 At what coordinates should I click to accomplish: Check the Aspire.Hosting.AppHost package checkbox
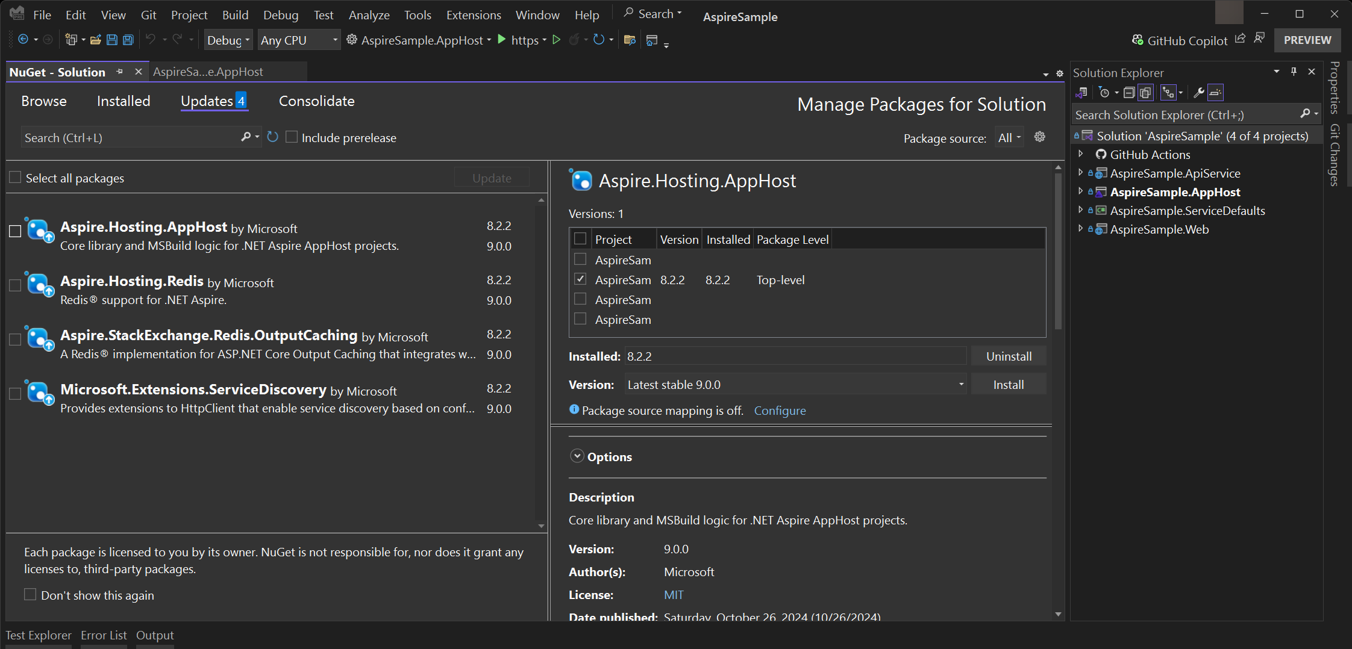point(16,231)
